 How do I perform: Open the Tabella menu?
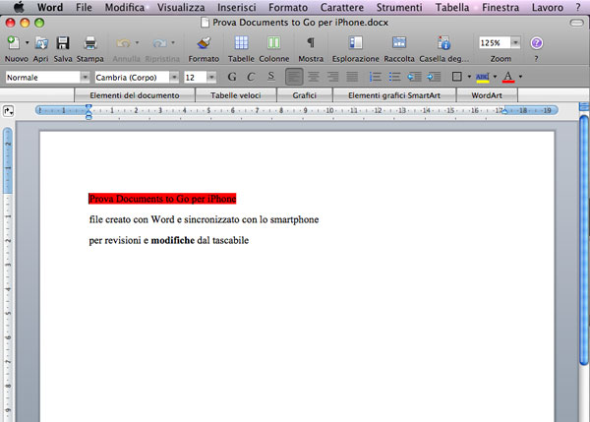coord(452,7)
